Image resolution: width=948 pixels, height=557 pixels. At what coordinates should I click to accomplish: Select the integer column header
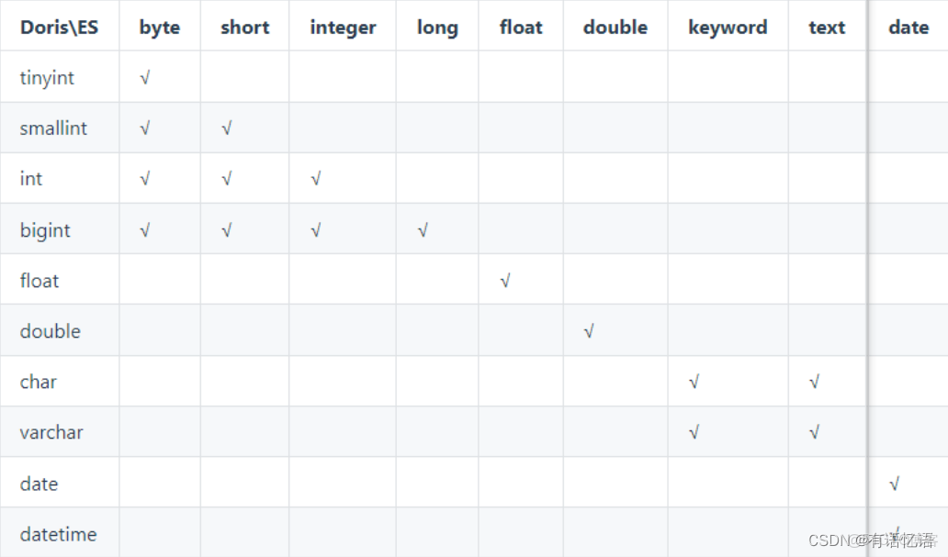pyautogui.click(x=343, y=28)
